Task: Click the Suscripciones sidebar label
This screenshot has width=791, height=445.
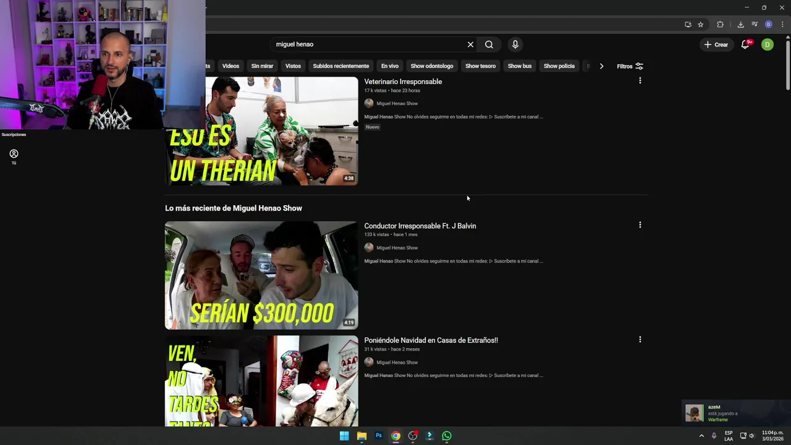Action: point(14,135)
